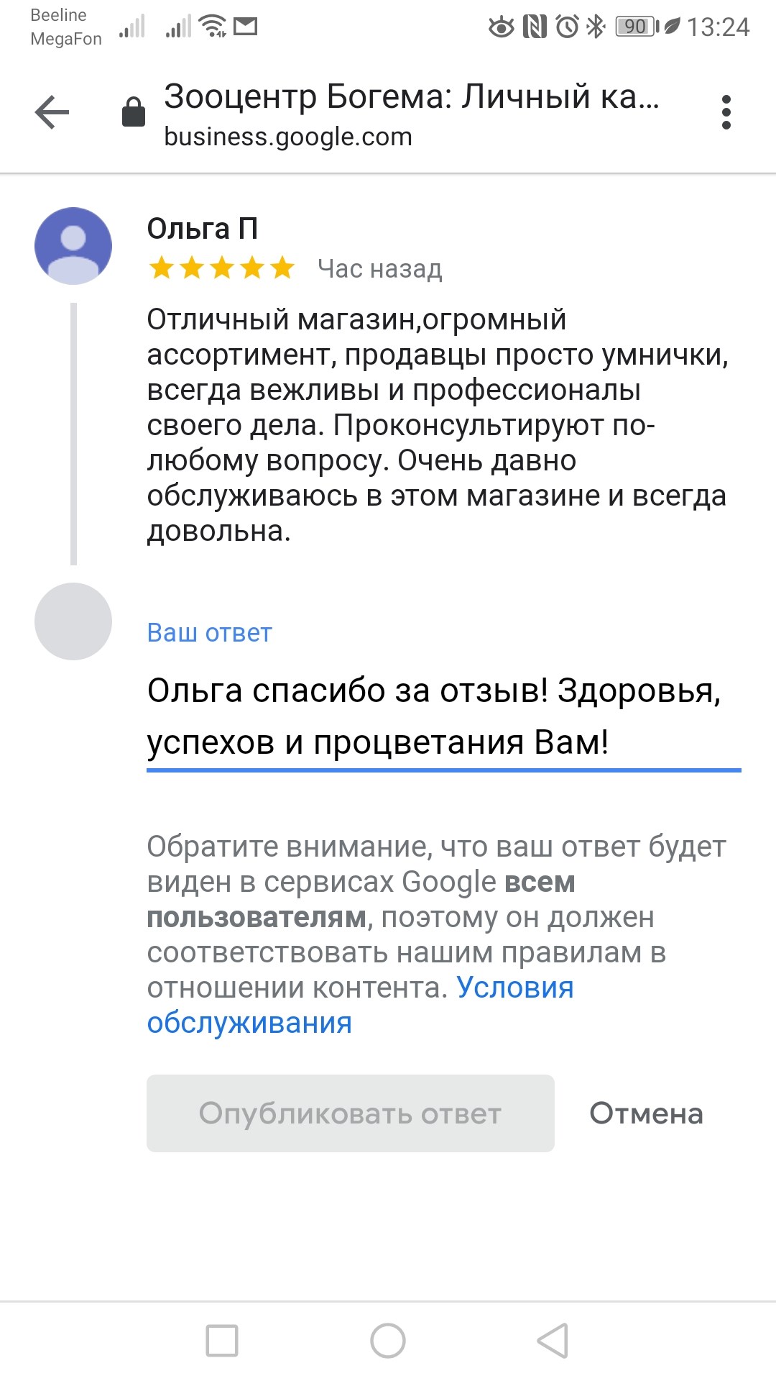This screenshot has height=1381, width=776.
Task: Click the reply text field with Ольга спасибо
Action: (444, 718)
